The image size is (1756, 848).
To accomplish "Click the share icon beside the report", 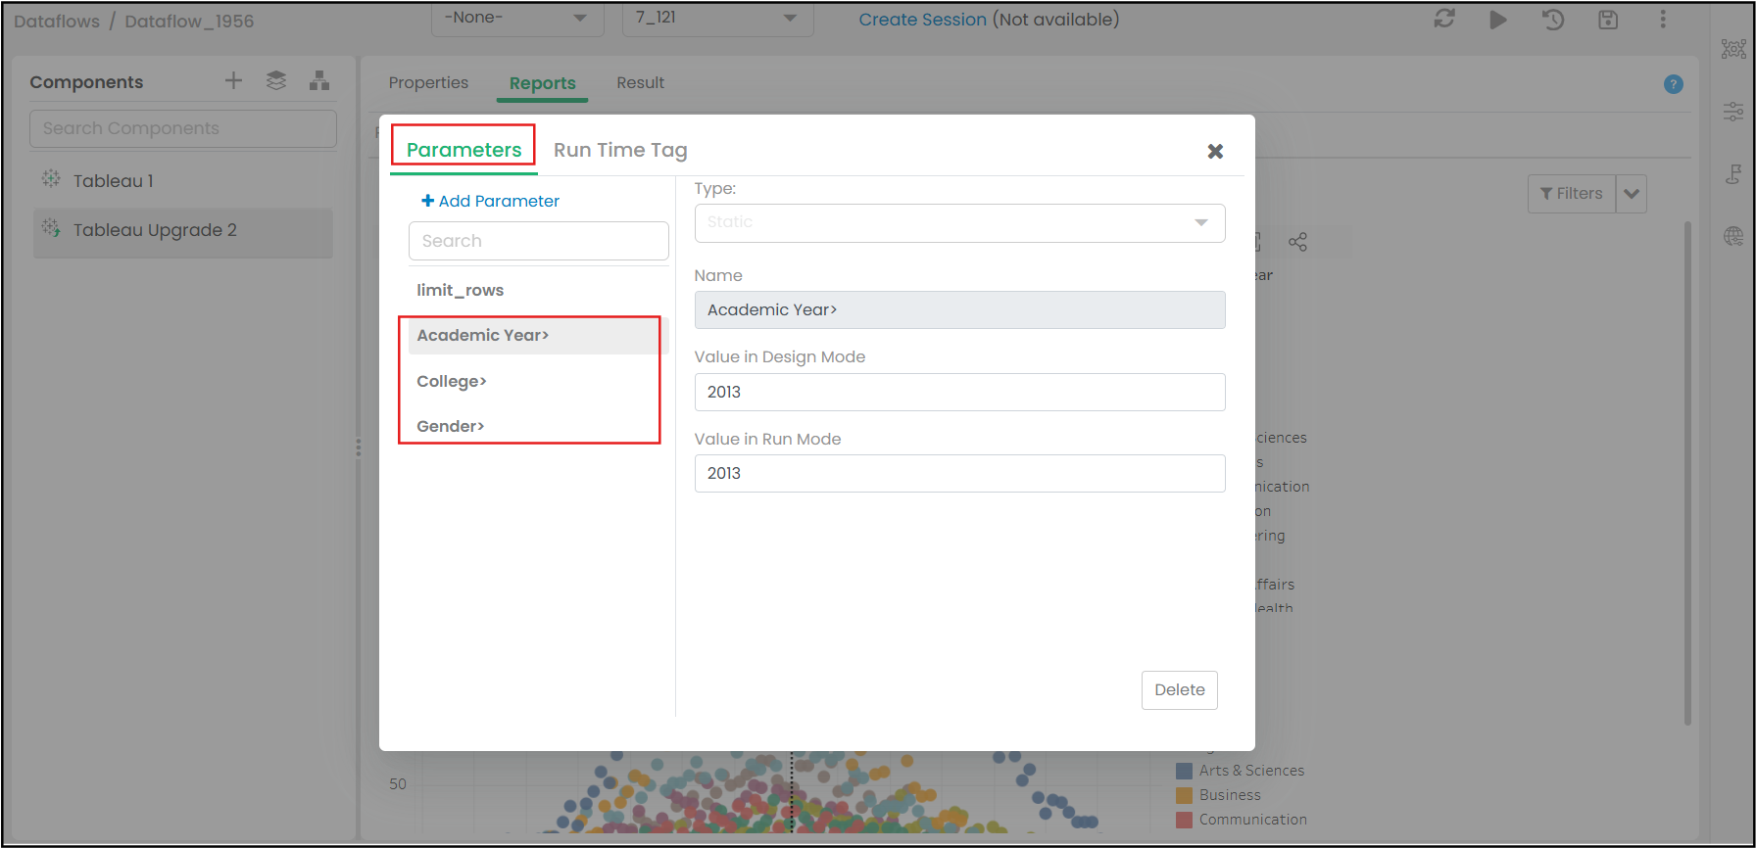I will coord(1298,242).
